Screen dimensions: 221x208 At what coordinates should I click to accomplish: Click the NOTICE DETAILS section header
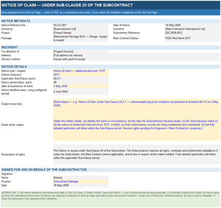click(111, 67)
